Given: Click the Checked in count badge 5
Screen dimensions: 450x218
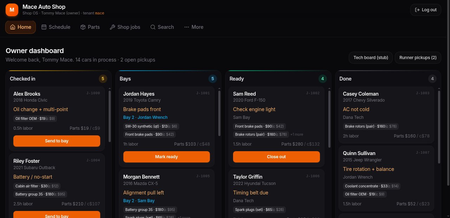Looking at the screenshot, I should tap(103, 79).
